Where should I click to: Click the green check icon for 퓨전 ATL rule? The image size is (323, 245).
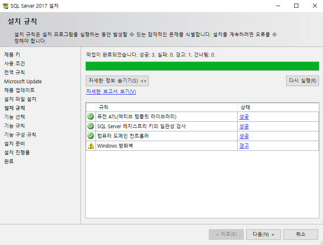91,116
